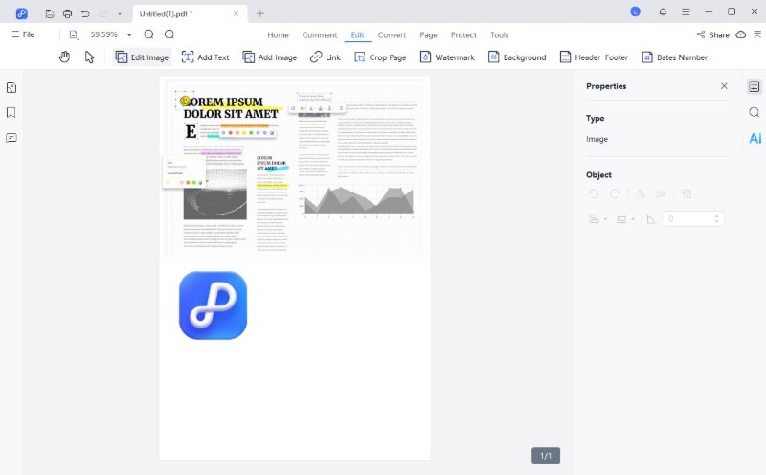Click the print icon
Viewport: 766px width, 475px height.
coord(67,13)
